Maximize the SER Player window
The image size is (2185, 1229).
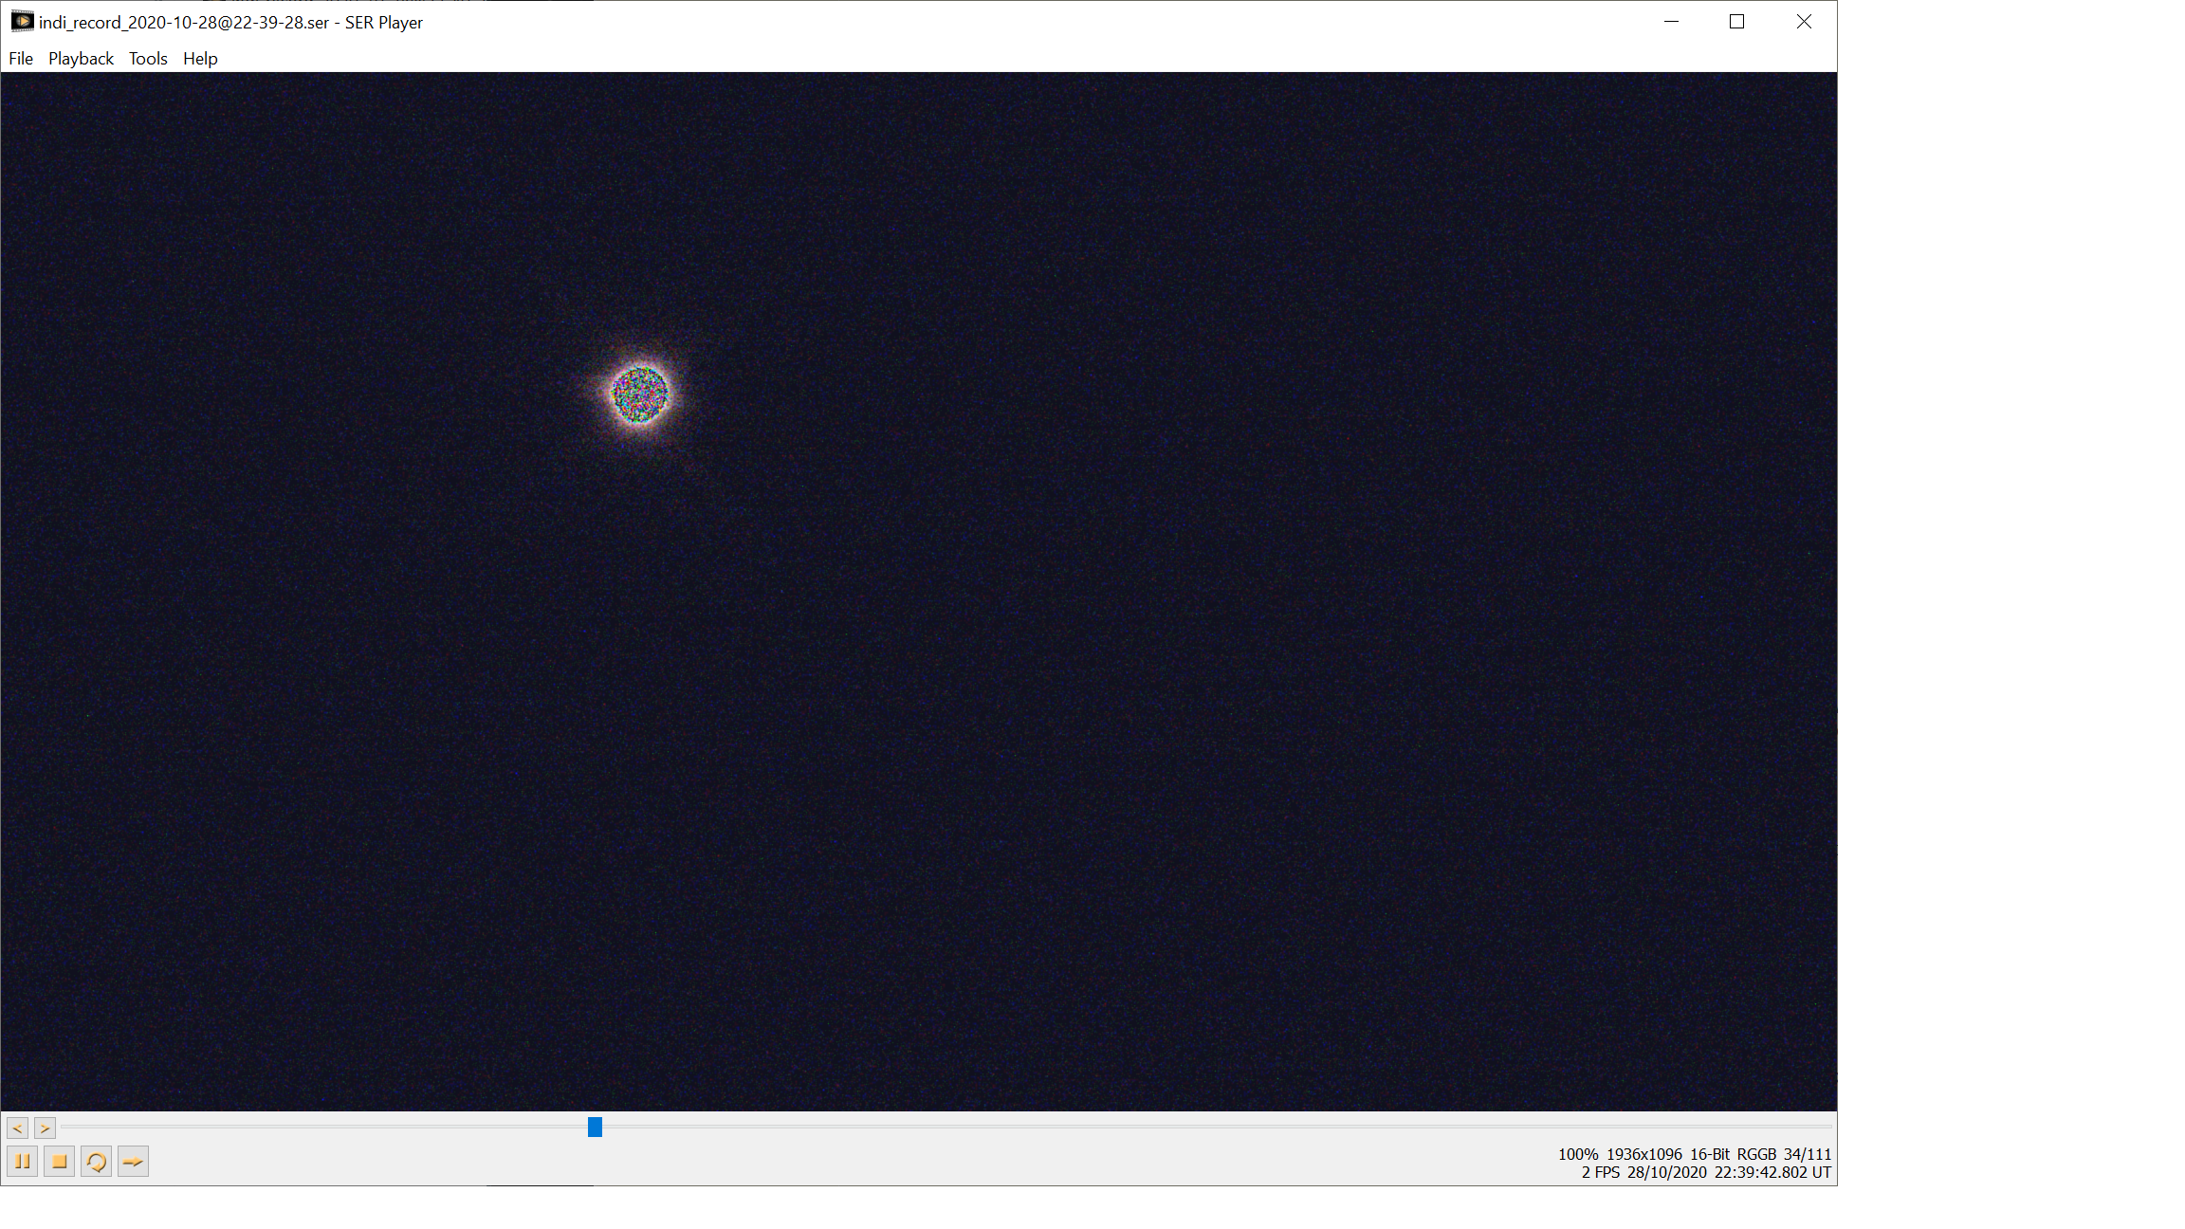[x=1736, y=22]
